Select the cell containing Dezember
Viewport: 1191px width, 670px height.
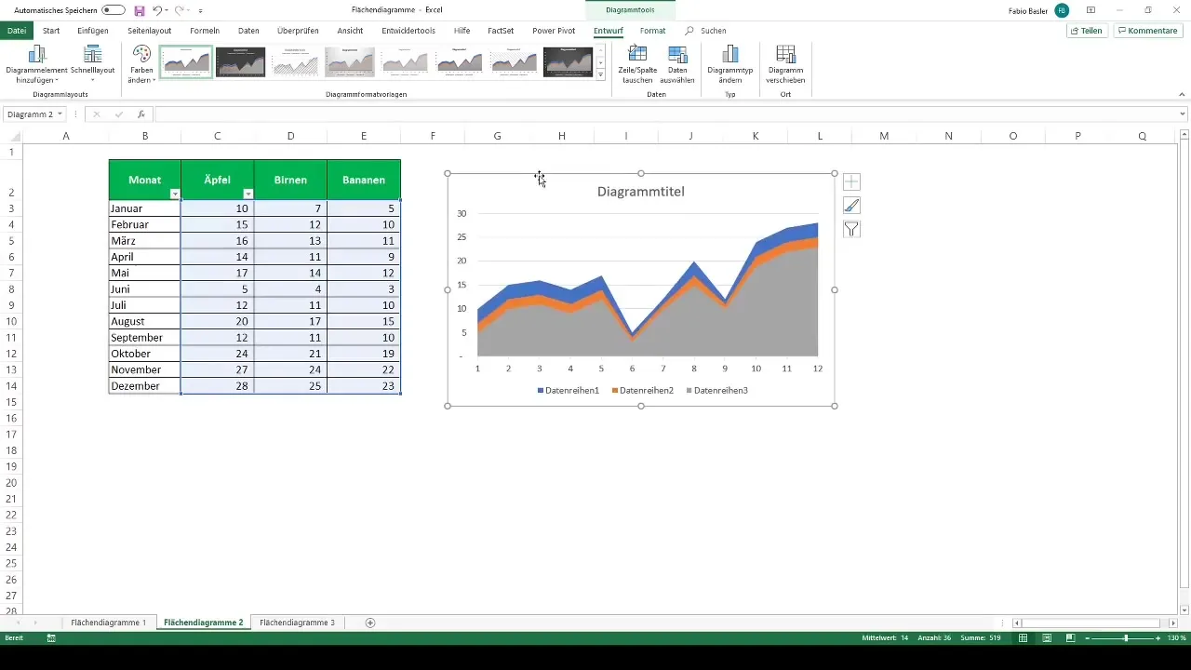coord(145,385)
